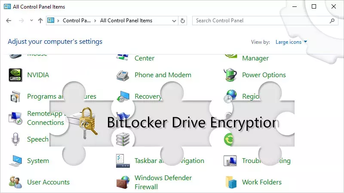Click the Storage Spaces drives icon

pos(123,139)
